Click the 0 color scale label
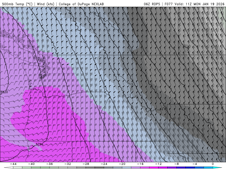 coord(213,164)
